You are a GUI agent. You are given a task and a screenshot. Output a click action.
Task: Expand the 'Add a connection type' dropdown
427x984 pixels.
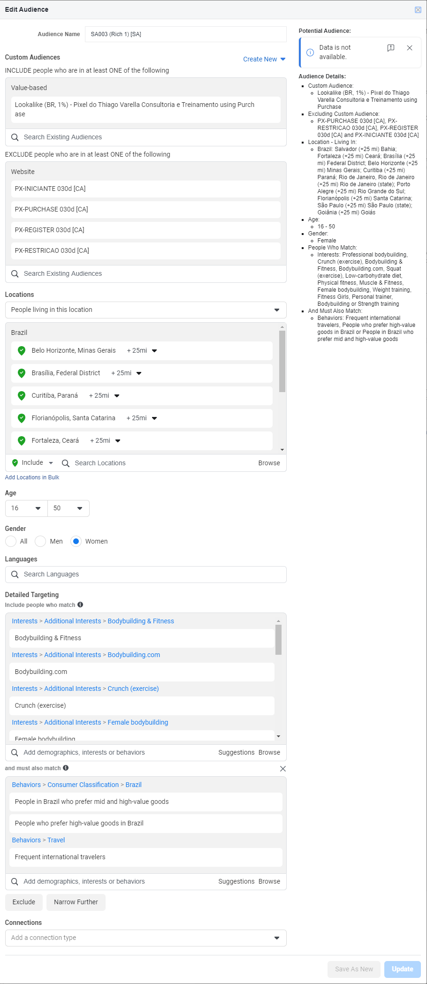point(145,938)
